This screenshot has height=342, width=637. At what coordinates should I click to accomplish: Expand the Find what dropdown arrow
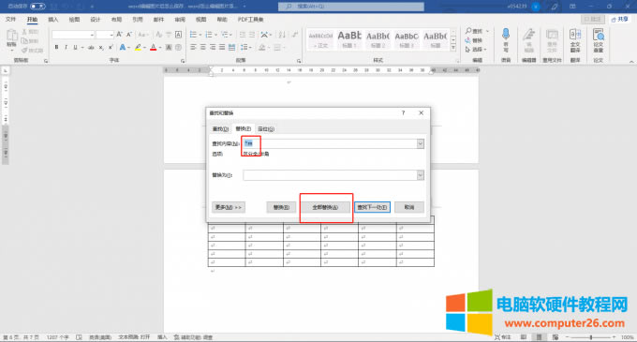tap(420, 143)
